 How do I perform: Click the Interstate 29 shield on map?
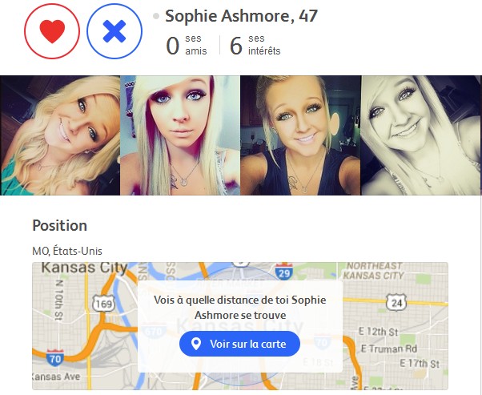(283, 272)
